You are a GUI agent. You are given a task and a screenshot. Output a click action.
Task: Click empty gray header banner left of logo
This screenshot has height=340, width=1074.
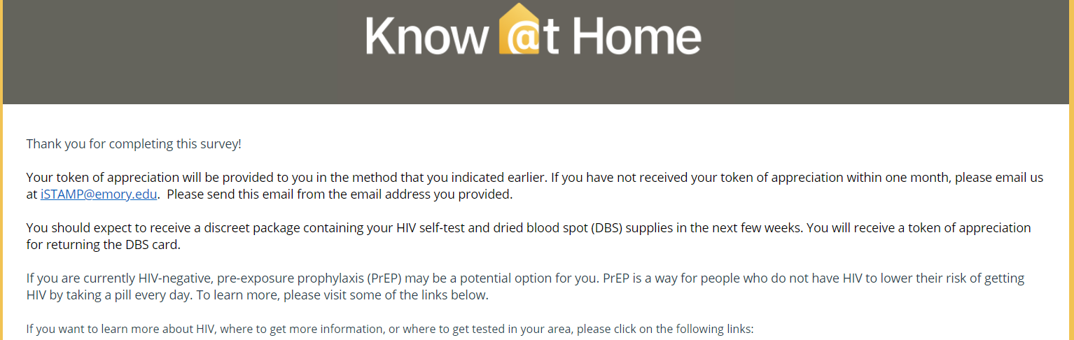pos(175,52)
